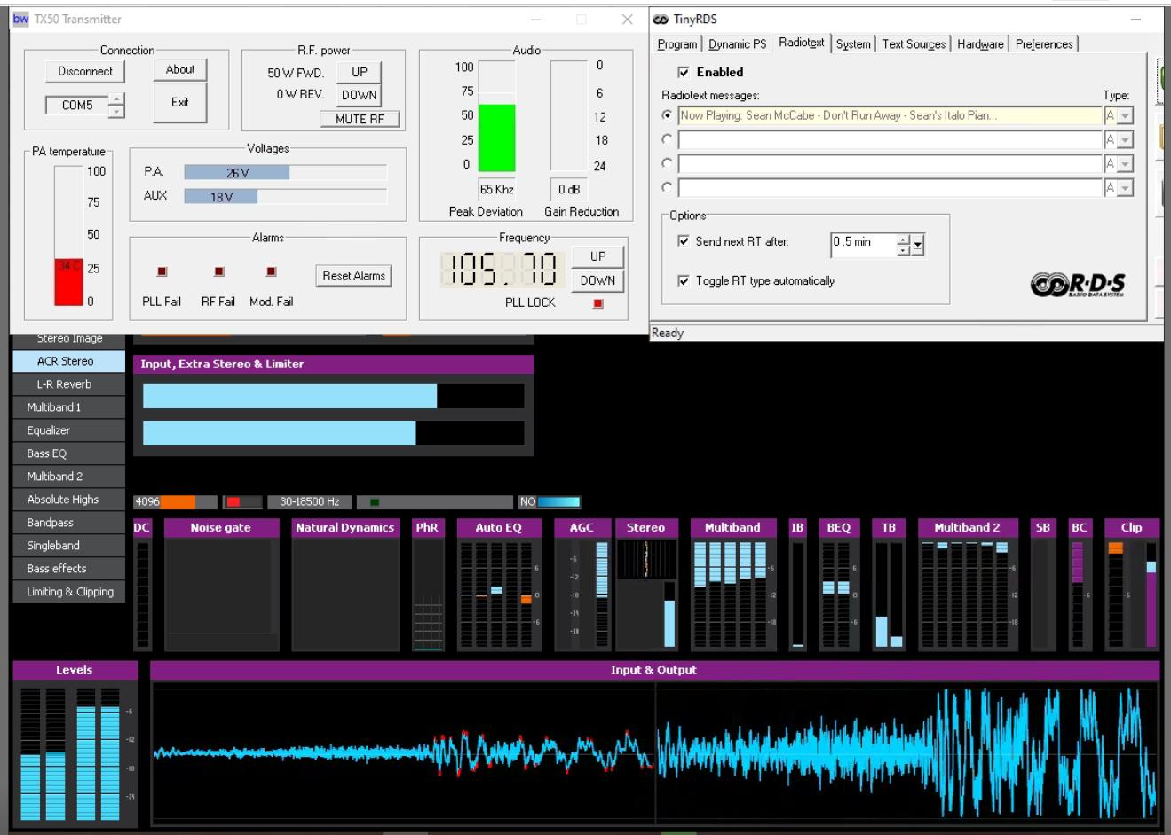Open the Clip meter panel

coord(1132,584)
